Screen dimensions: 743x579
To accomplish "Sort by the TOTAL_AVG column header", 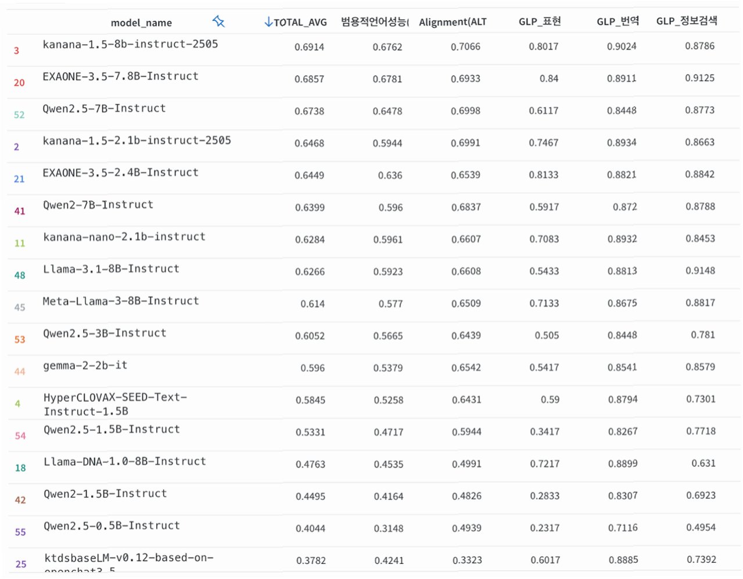I will pyautogui.click(x=300, y=22).
